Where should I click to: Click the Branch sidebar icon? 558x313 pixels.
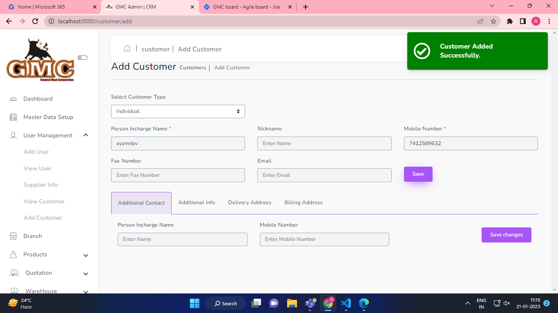[x=13, y=236]
